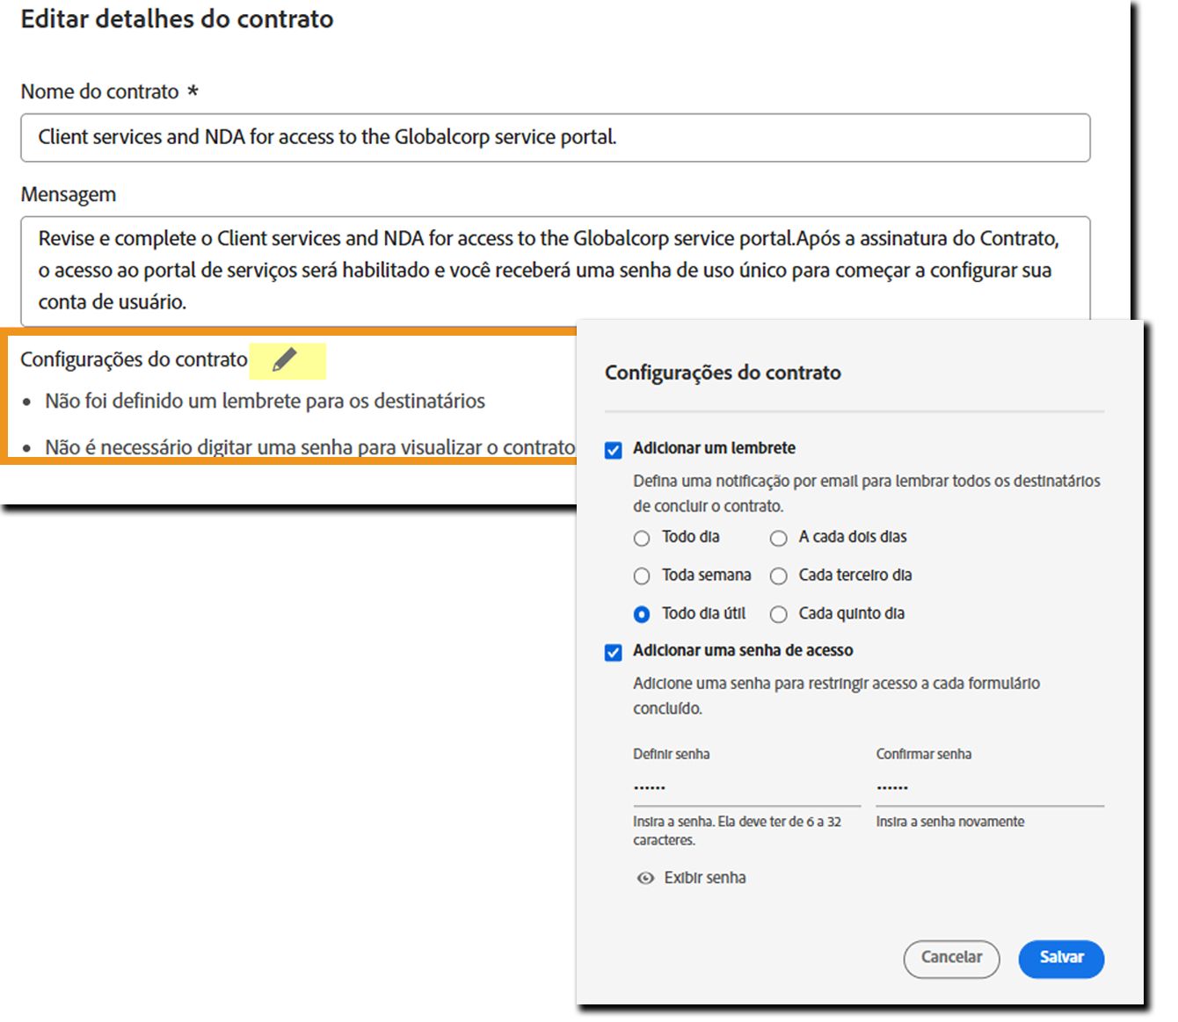Image resolution: width=1178 pixels, height=1022 pixels.
Task: Click the eye icon to show password
Action: (645, 878)
